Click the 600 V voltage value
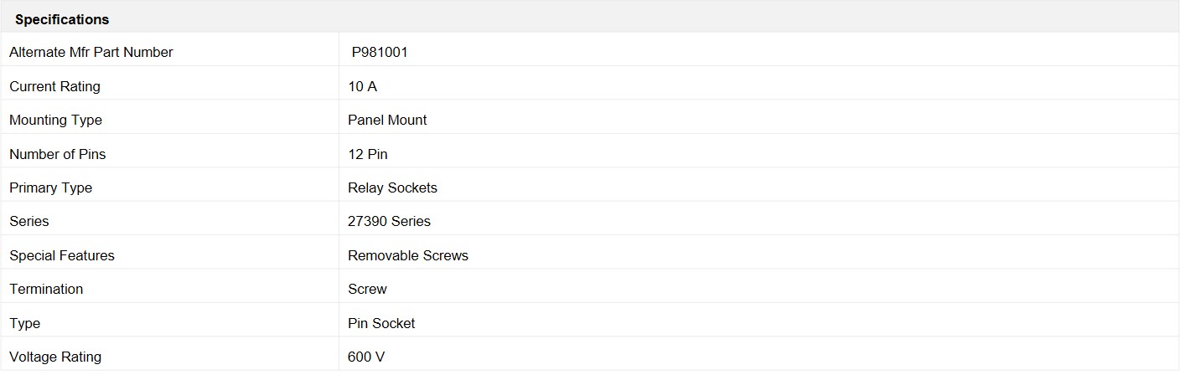This screenshot has width=1180, height=375. point(366,357)
